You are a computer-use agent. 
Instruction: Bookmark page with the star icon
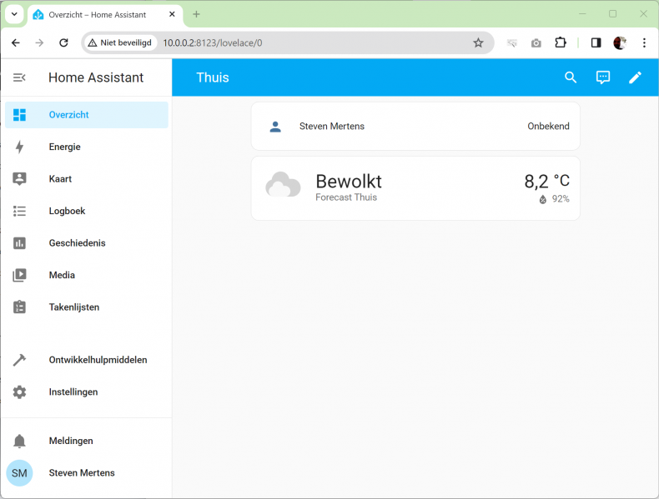point(478,42)
